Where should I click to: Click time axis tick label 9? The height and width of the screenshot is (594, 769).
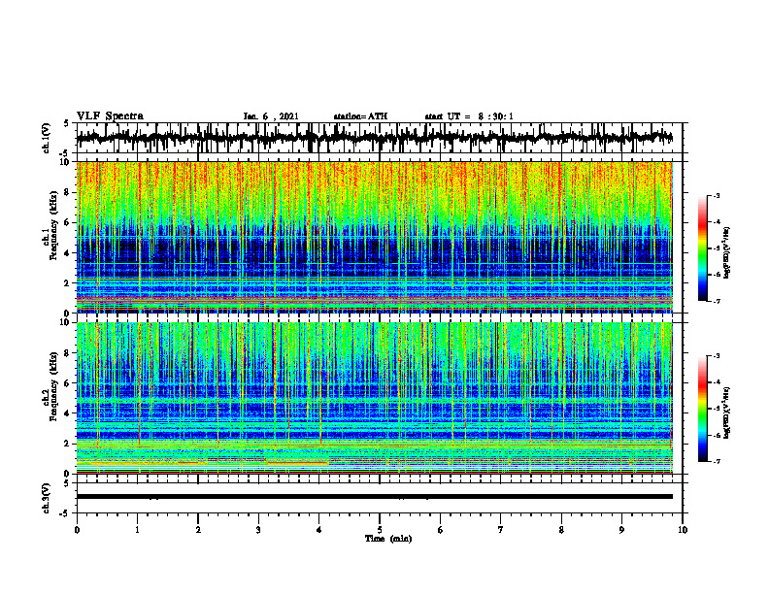point(621,530)
